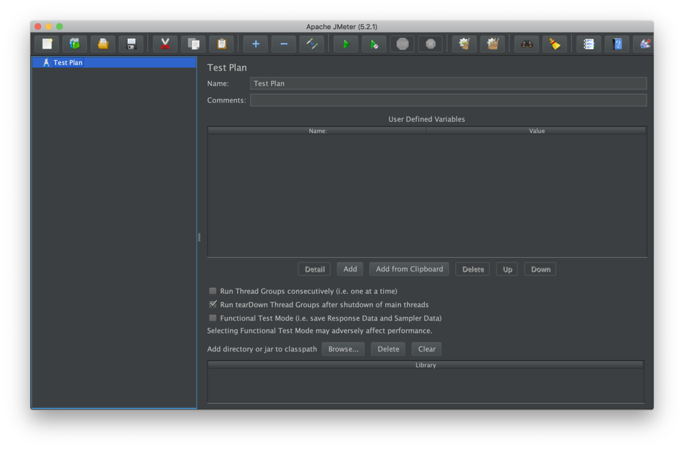Click the Up button
Screen dimensions: 684x450
tap(507, 269)
